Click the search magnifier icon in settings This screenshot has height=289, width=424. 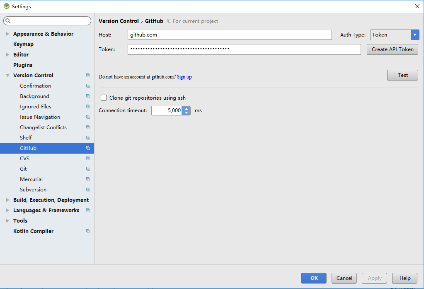pyautogui.click(x=8, y=21)
